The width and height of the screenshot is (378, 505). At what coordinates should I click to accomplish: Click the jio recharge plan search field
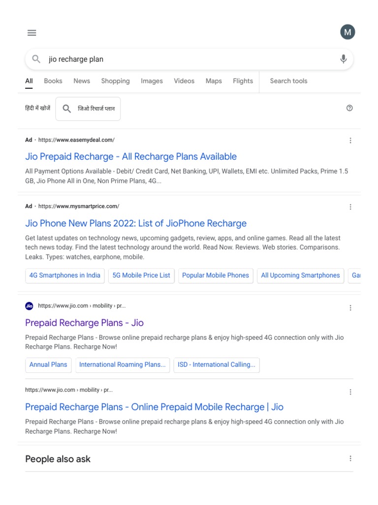pos(187,59)
